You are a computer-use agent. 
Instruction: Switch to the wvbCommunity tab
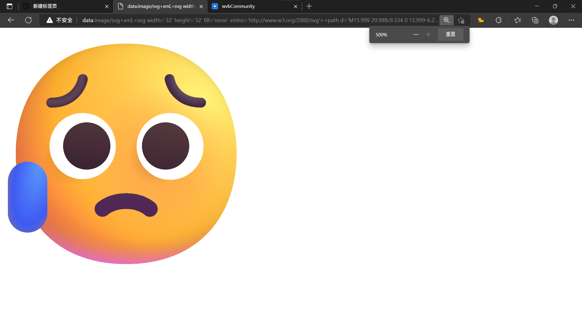[255, 6]
